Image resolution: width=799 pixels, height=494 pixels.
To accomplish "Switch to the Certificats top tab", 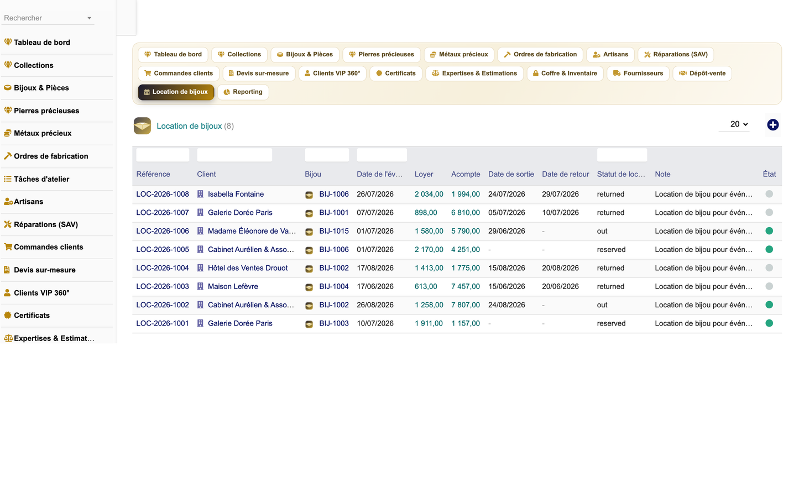I will pyautogui.click(x=396, y=73).
